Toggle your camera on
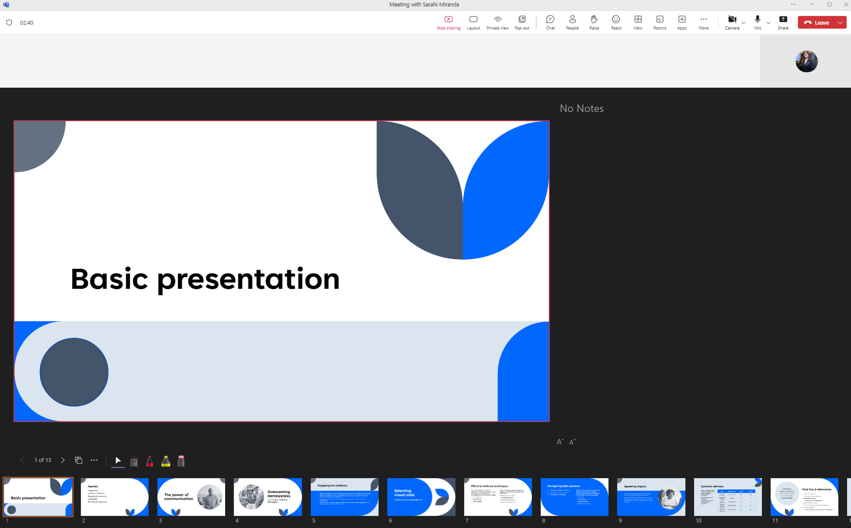This screenshot has width=851, height=528. (731, 21)
